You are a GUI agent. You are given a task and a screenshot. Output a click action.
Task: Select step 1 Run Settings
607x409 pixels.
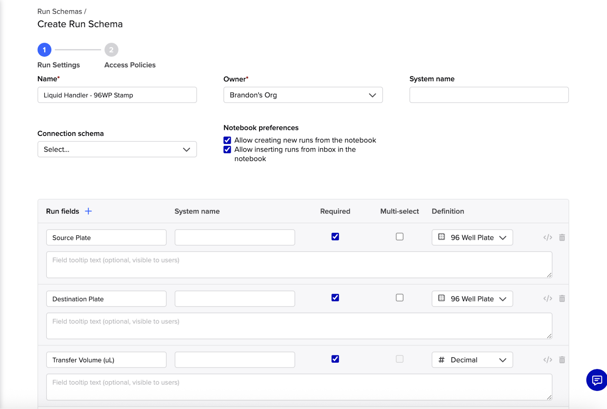click(x=44, y=50)
